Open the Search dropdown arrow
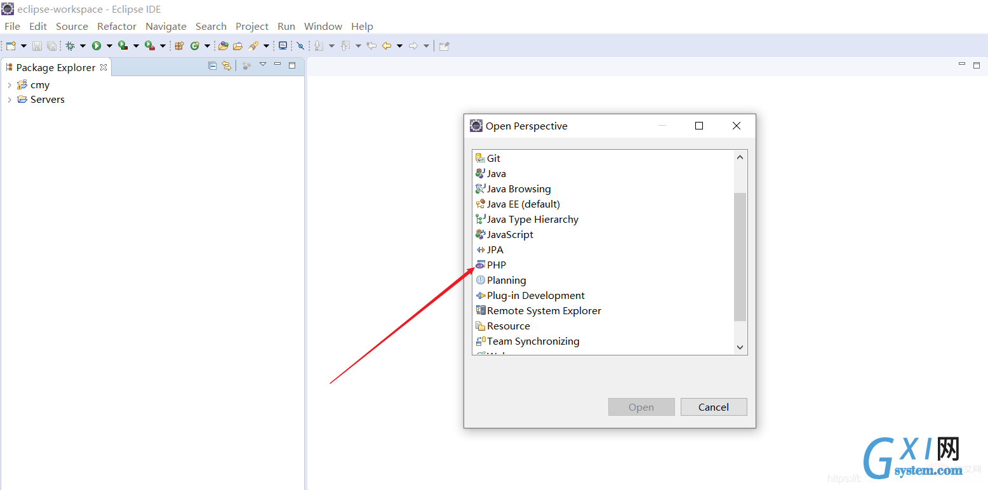This screenshot has height=490, width=988. (x=266, y=46)
